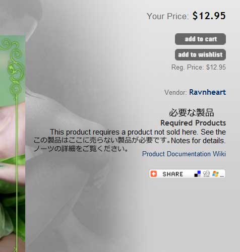Image resolution: width=240 pixels, height=252 pixels.
Task: Open more sharing options ellipsis
Action: (x=222, y=176)
